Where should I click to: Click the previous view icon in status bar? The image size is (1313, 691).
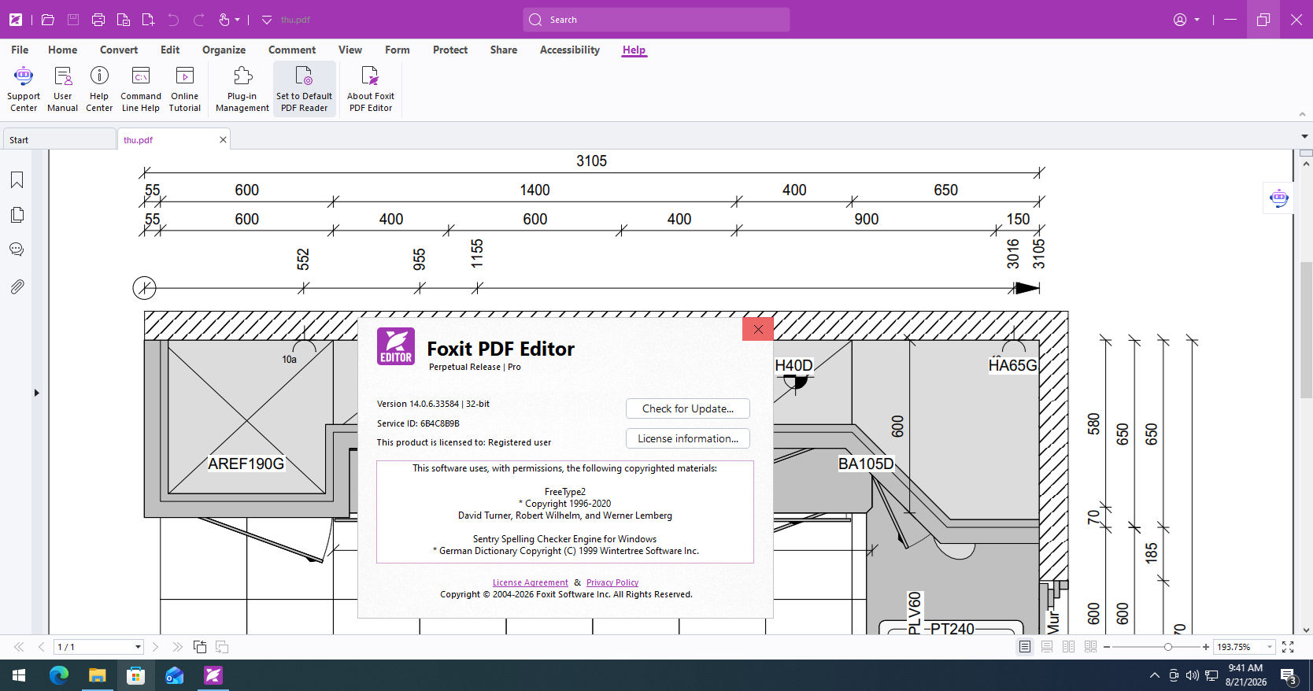(200, 647)
